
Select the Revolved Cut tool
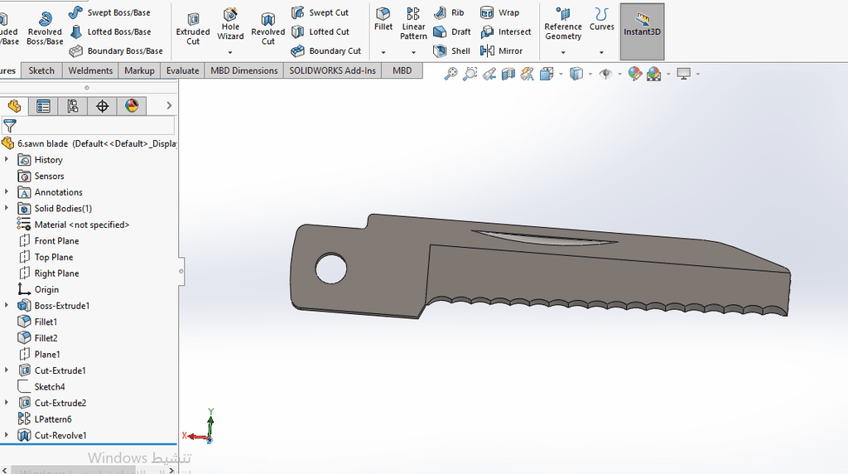point(268,28)
